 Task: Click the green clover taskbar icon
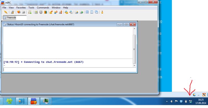(x=9, y=101)
